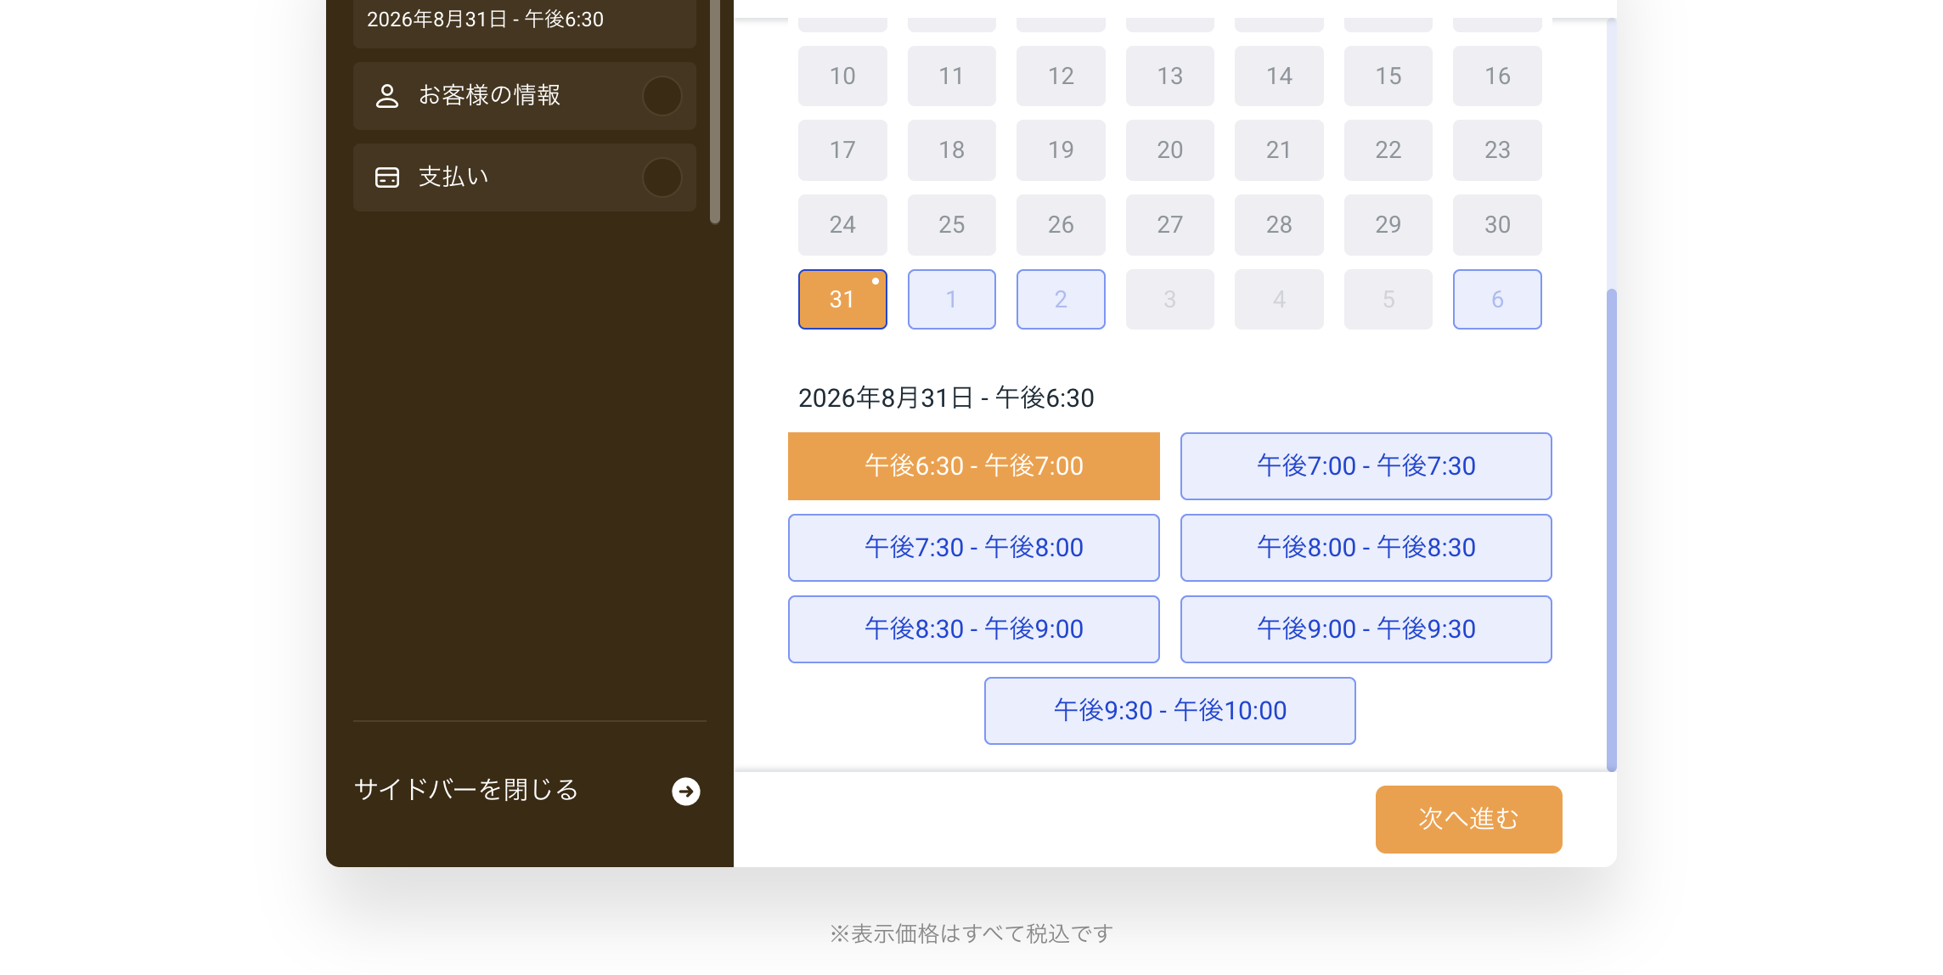Click calendar date 12
Image resolution: width=1943 pixels, height=975 pixels.
tap(1061, 76)
